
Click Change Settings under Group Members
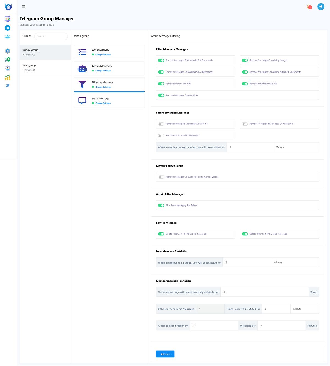pos(103,71)
